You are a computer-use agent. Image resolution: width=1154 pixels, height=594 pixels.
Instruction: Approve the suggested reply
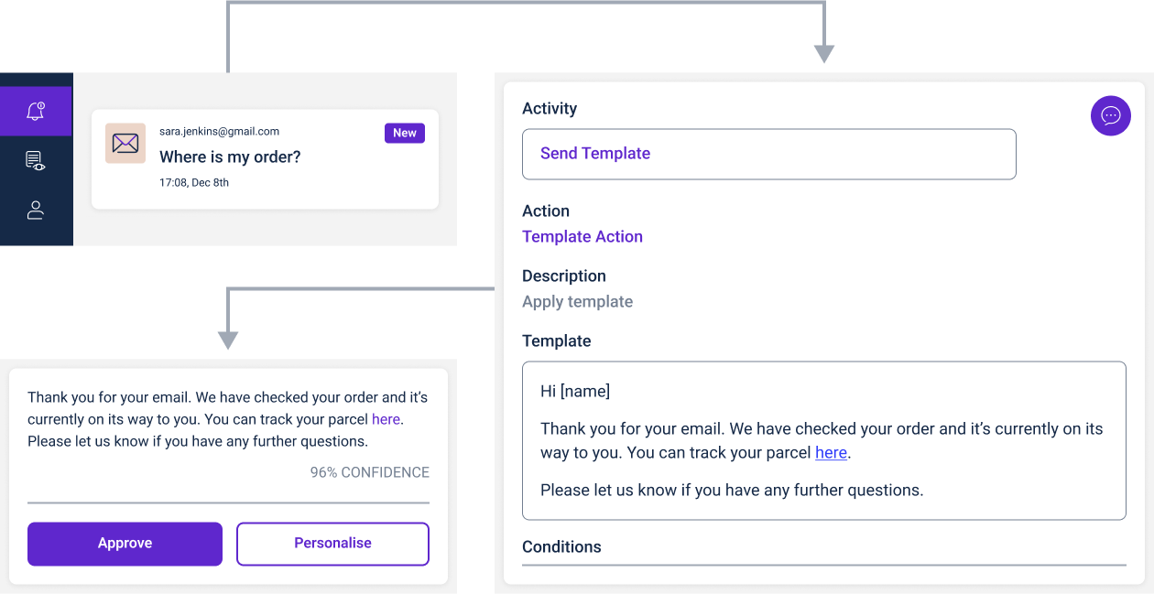pyautogui.click(x=125, y=544)
